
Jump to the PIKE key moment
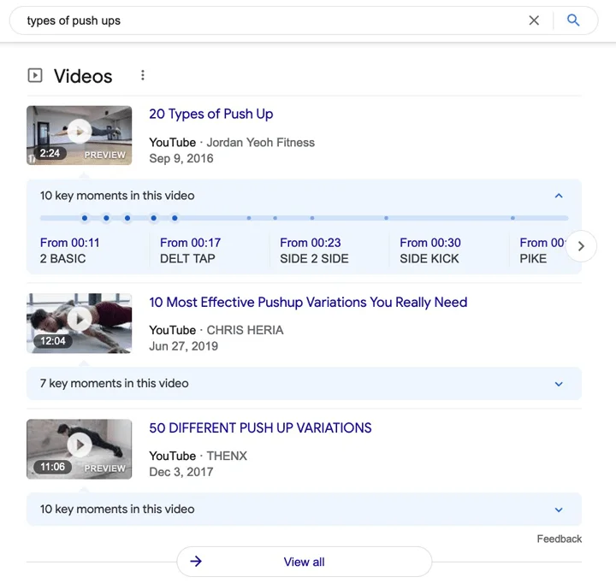point(542,250)
